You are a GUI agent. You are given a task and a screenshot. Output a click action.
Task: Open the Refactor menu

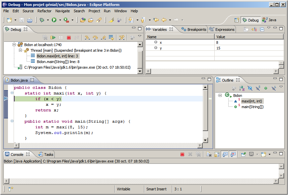[x=44, y=11]
